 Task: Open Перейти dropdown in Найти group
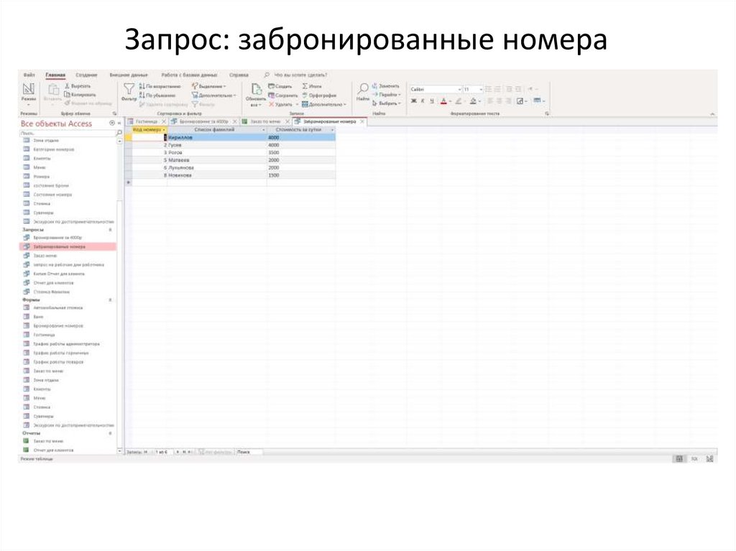(387, 94)
